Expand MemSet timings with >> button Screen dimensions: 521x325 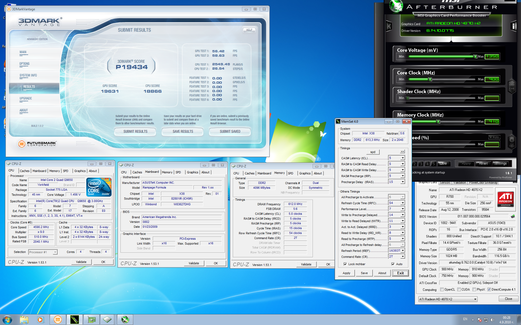point(402,152)
